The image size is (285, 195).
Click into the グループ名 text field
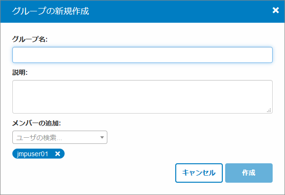(x=142, y=55)
